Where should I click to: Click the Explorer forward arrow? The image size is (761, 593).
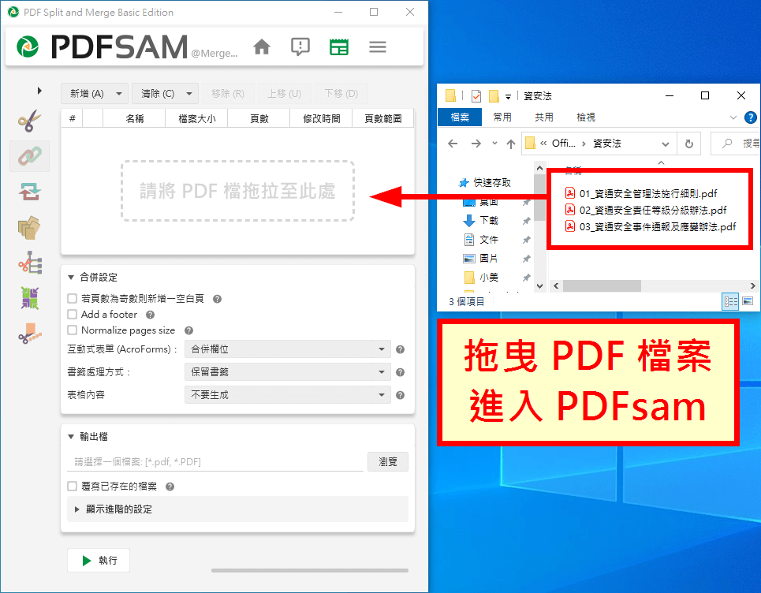pyautogui.click(x=476, y=144)
